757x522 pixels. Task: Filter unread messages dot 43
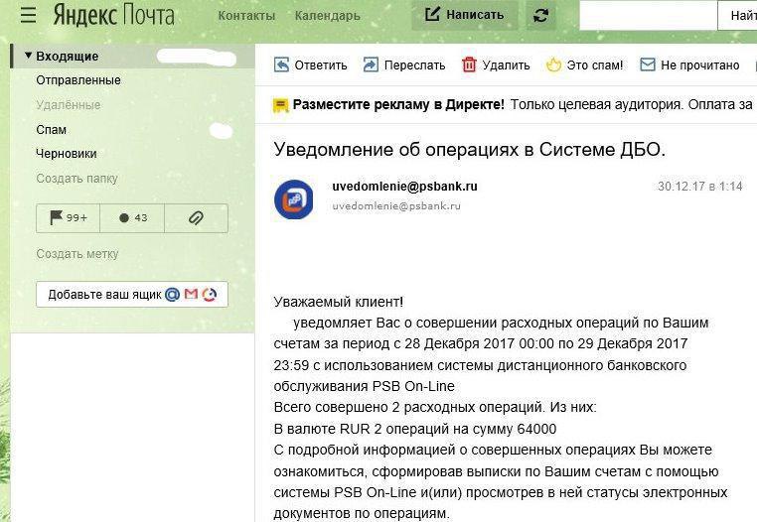coord(132,218)
